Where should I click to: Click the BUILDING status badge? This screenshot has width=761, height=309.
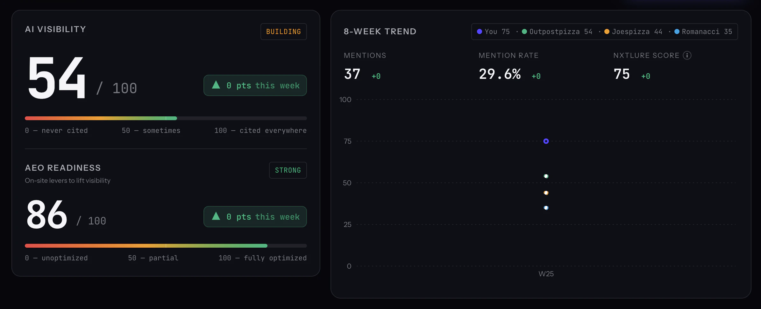(x=284, y=31)
